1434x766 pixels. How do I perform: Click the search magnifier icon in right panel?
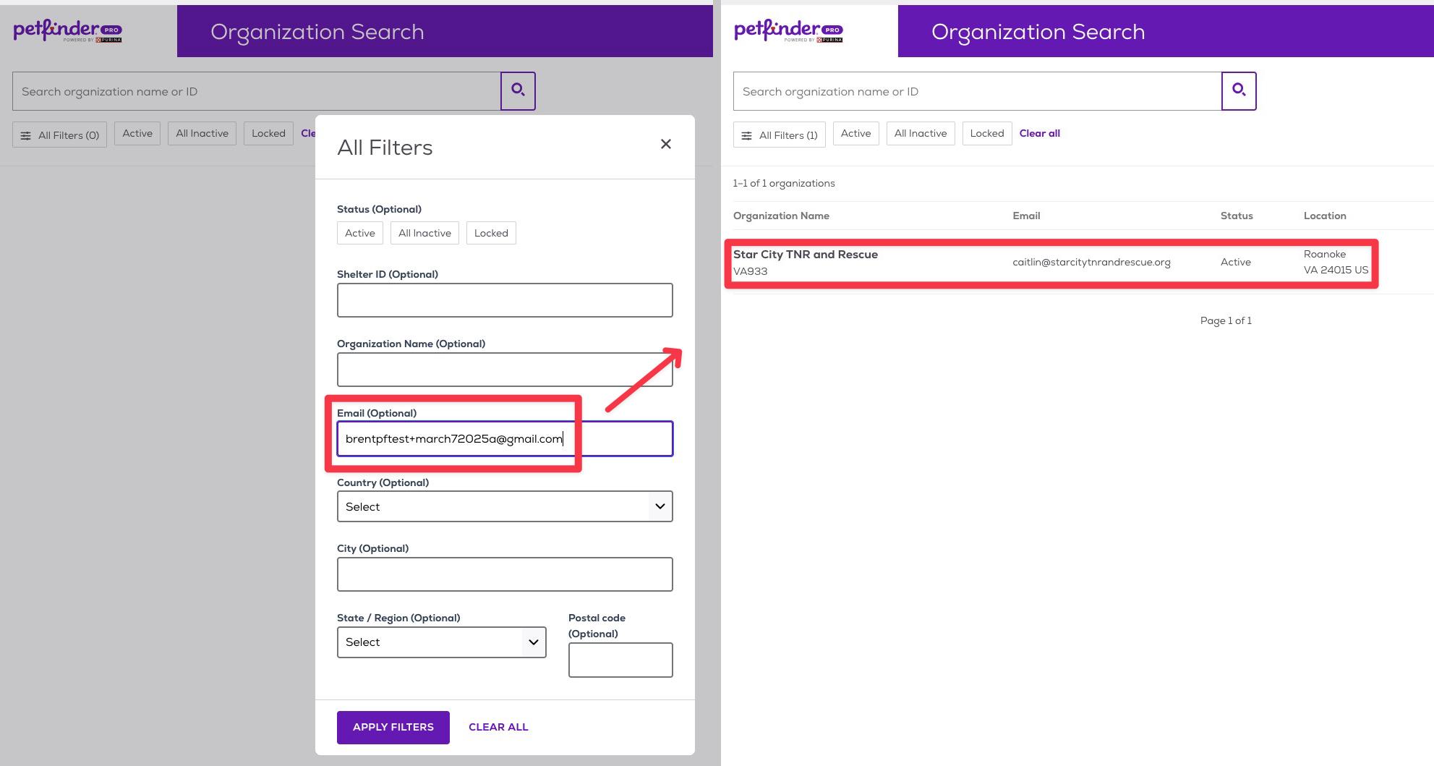pos(1238,90)
